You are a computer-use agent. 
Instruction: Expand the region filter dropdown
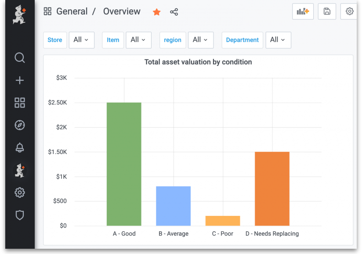pyautogui.click(x=201, y=40)
